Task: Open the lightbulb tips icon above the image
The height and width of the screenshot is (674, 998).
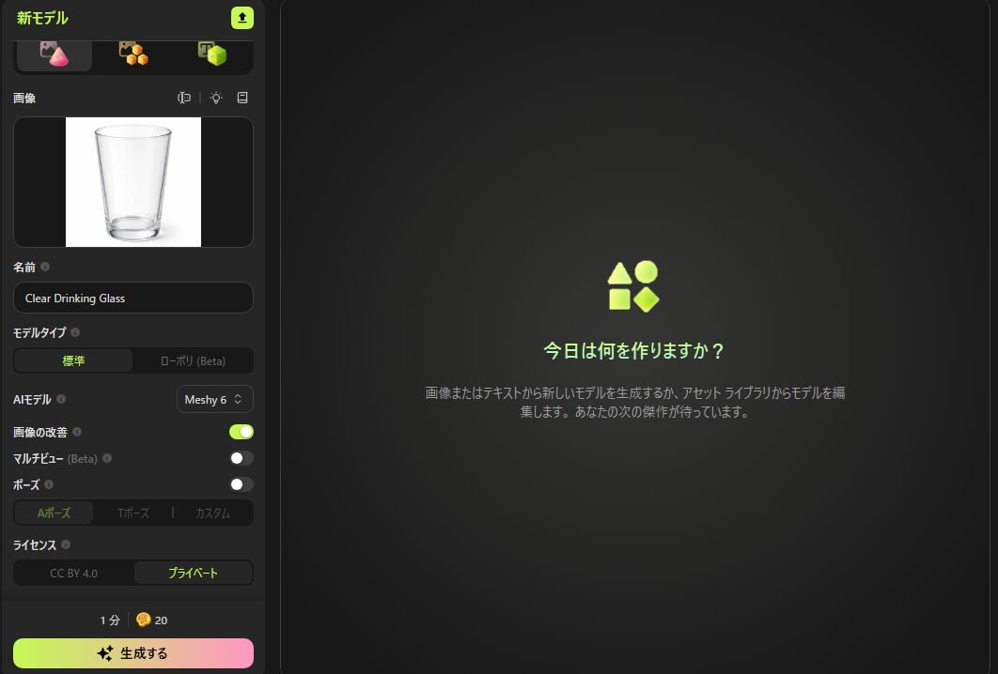Action: [x=215, y=98]
